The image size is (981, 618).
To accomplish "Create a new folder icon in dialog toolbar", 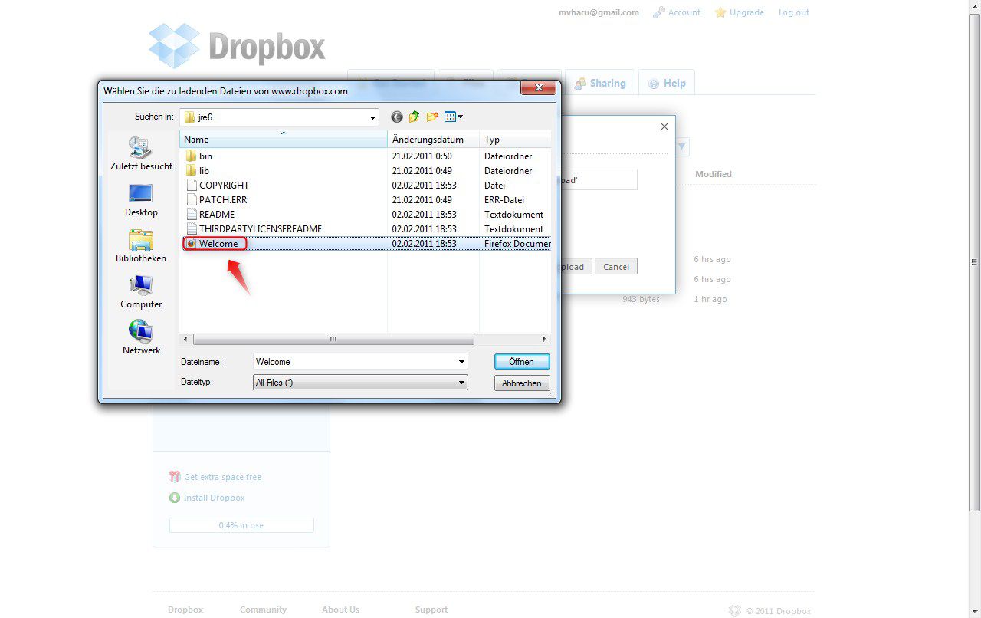I will (x=432, y=117).
